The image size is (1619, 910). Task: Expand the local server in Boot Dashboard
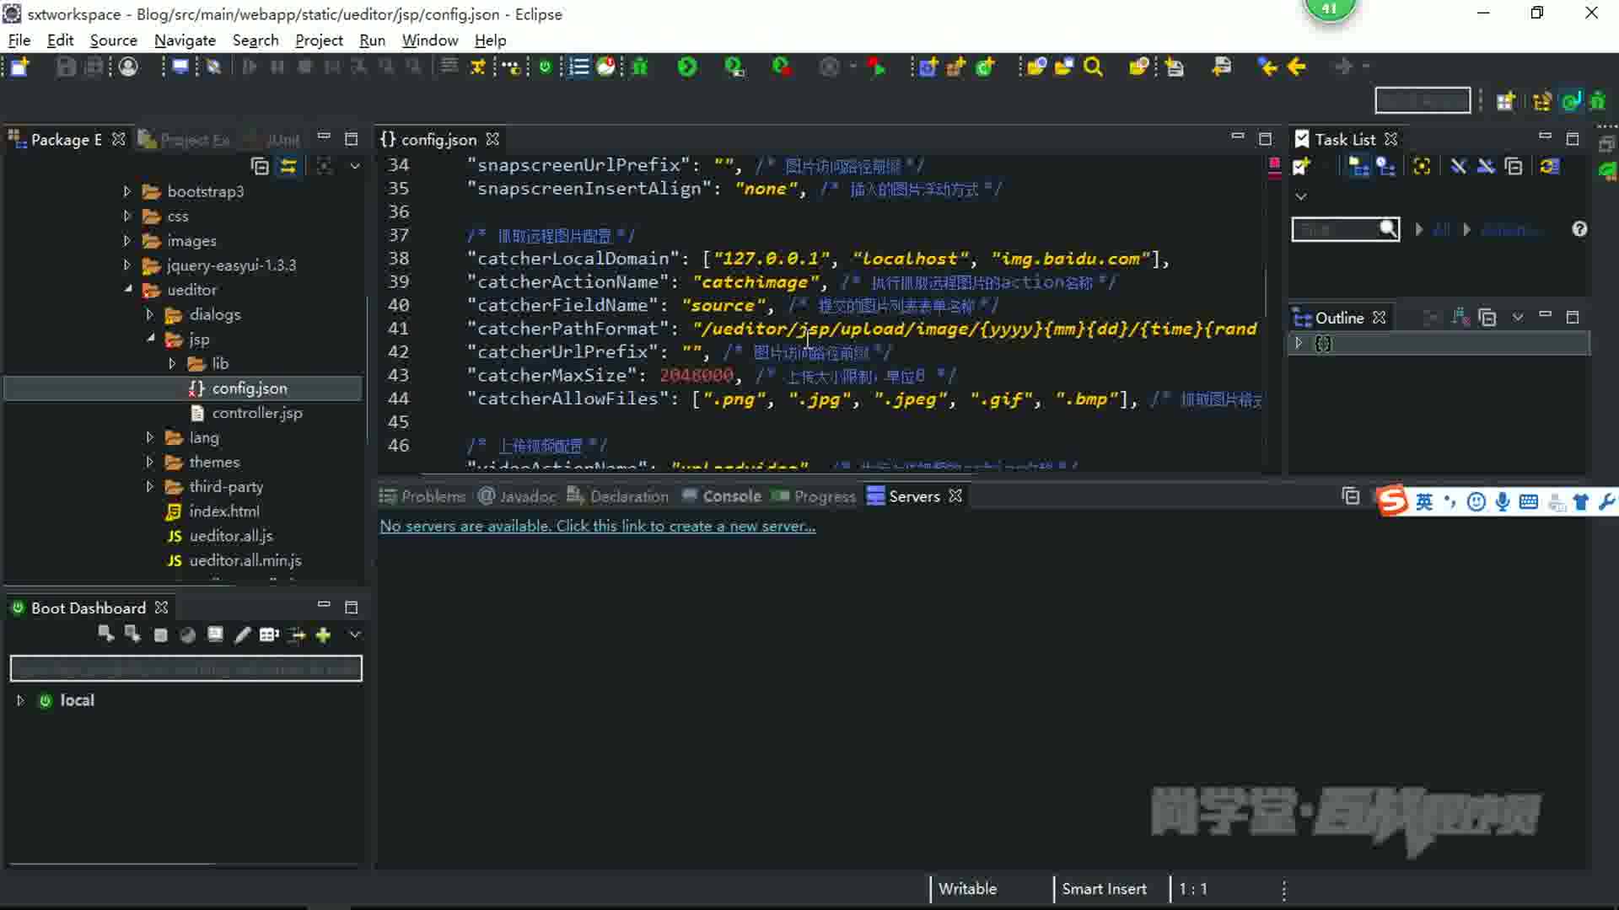click(x=18, y=700)
